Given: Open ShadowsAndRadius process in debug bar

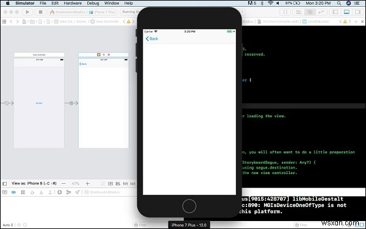Looking at the screenshot, I should [x=102, y=192].
